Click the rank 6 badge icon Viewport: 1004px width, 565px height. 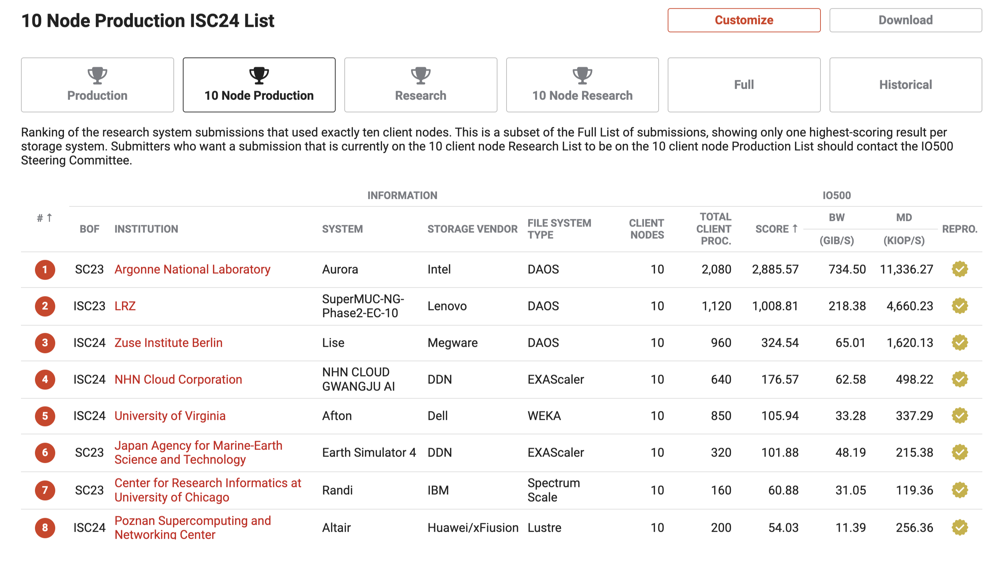[x=45, y=453]
